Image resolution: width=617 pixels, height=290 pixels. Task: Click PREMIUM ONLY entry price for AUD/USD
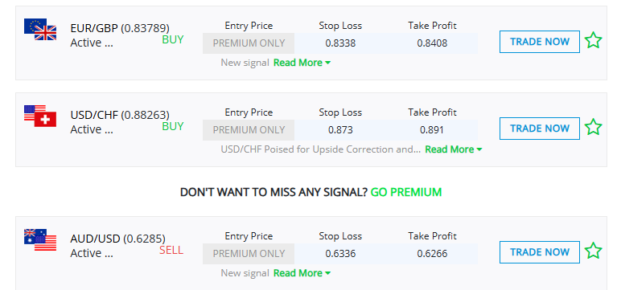(x=249, y=254)
